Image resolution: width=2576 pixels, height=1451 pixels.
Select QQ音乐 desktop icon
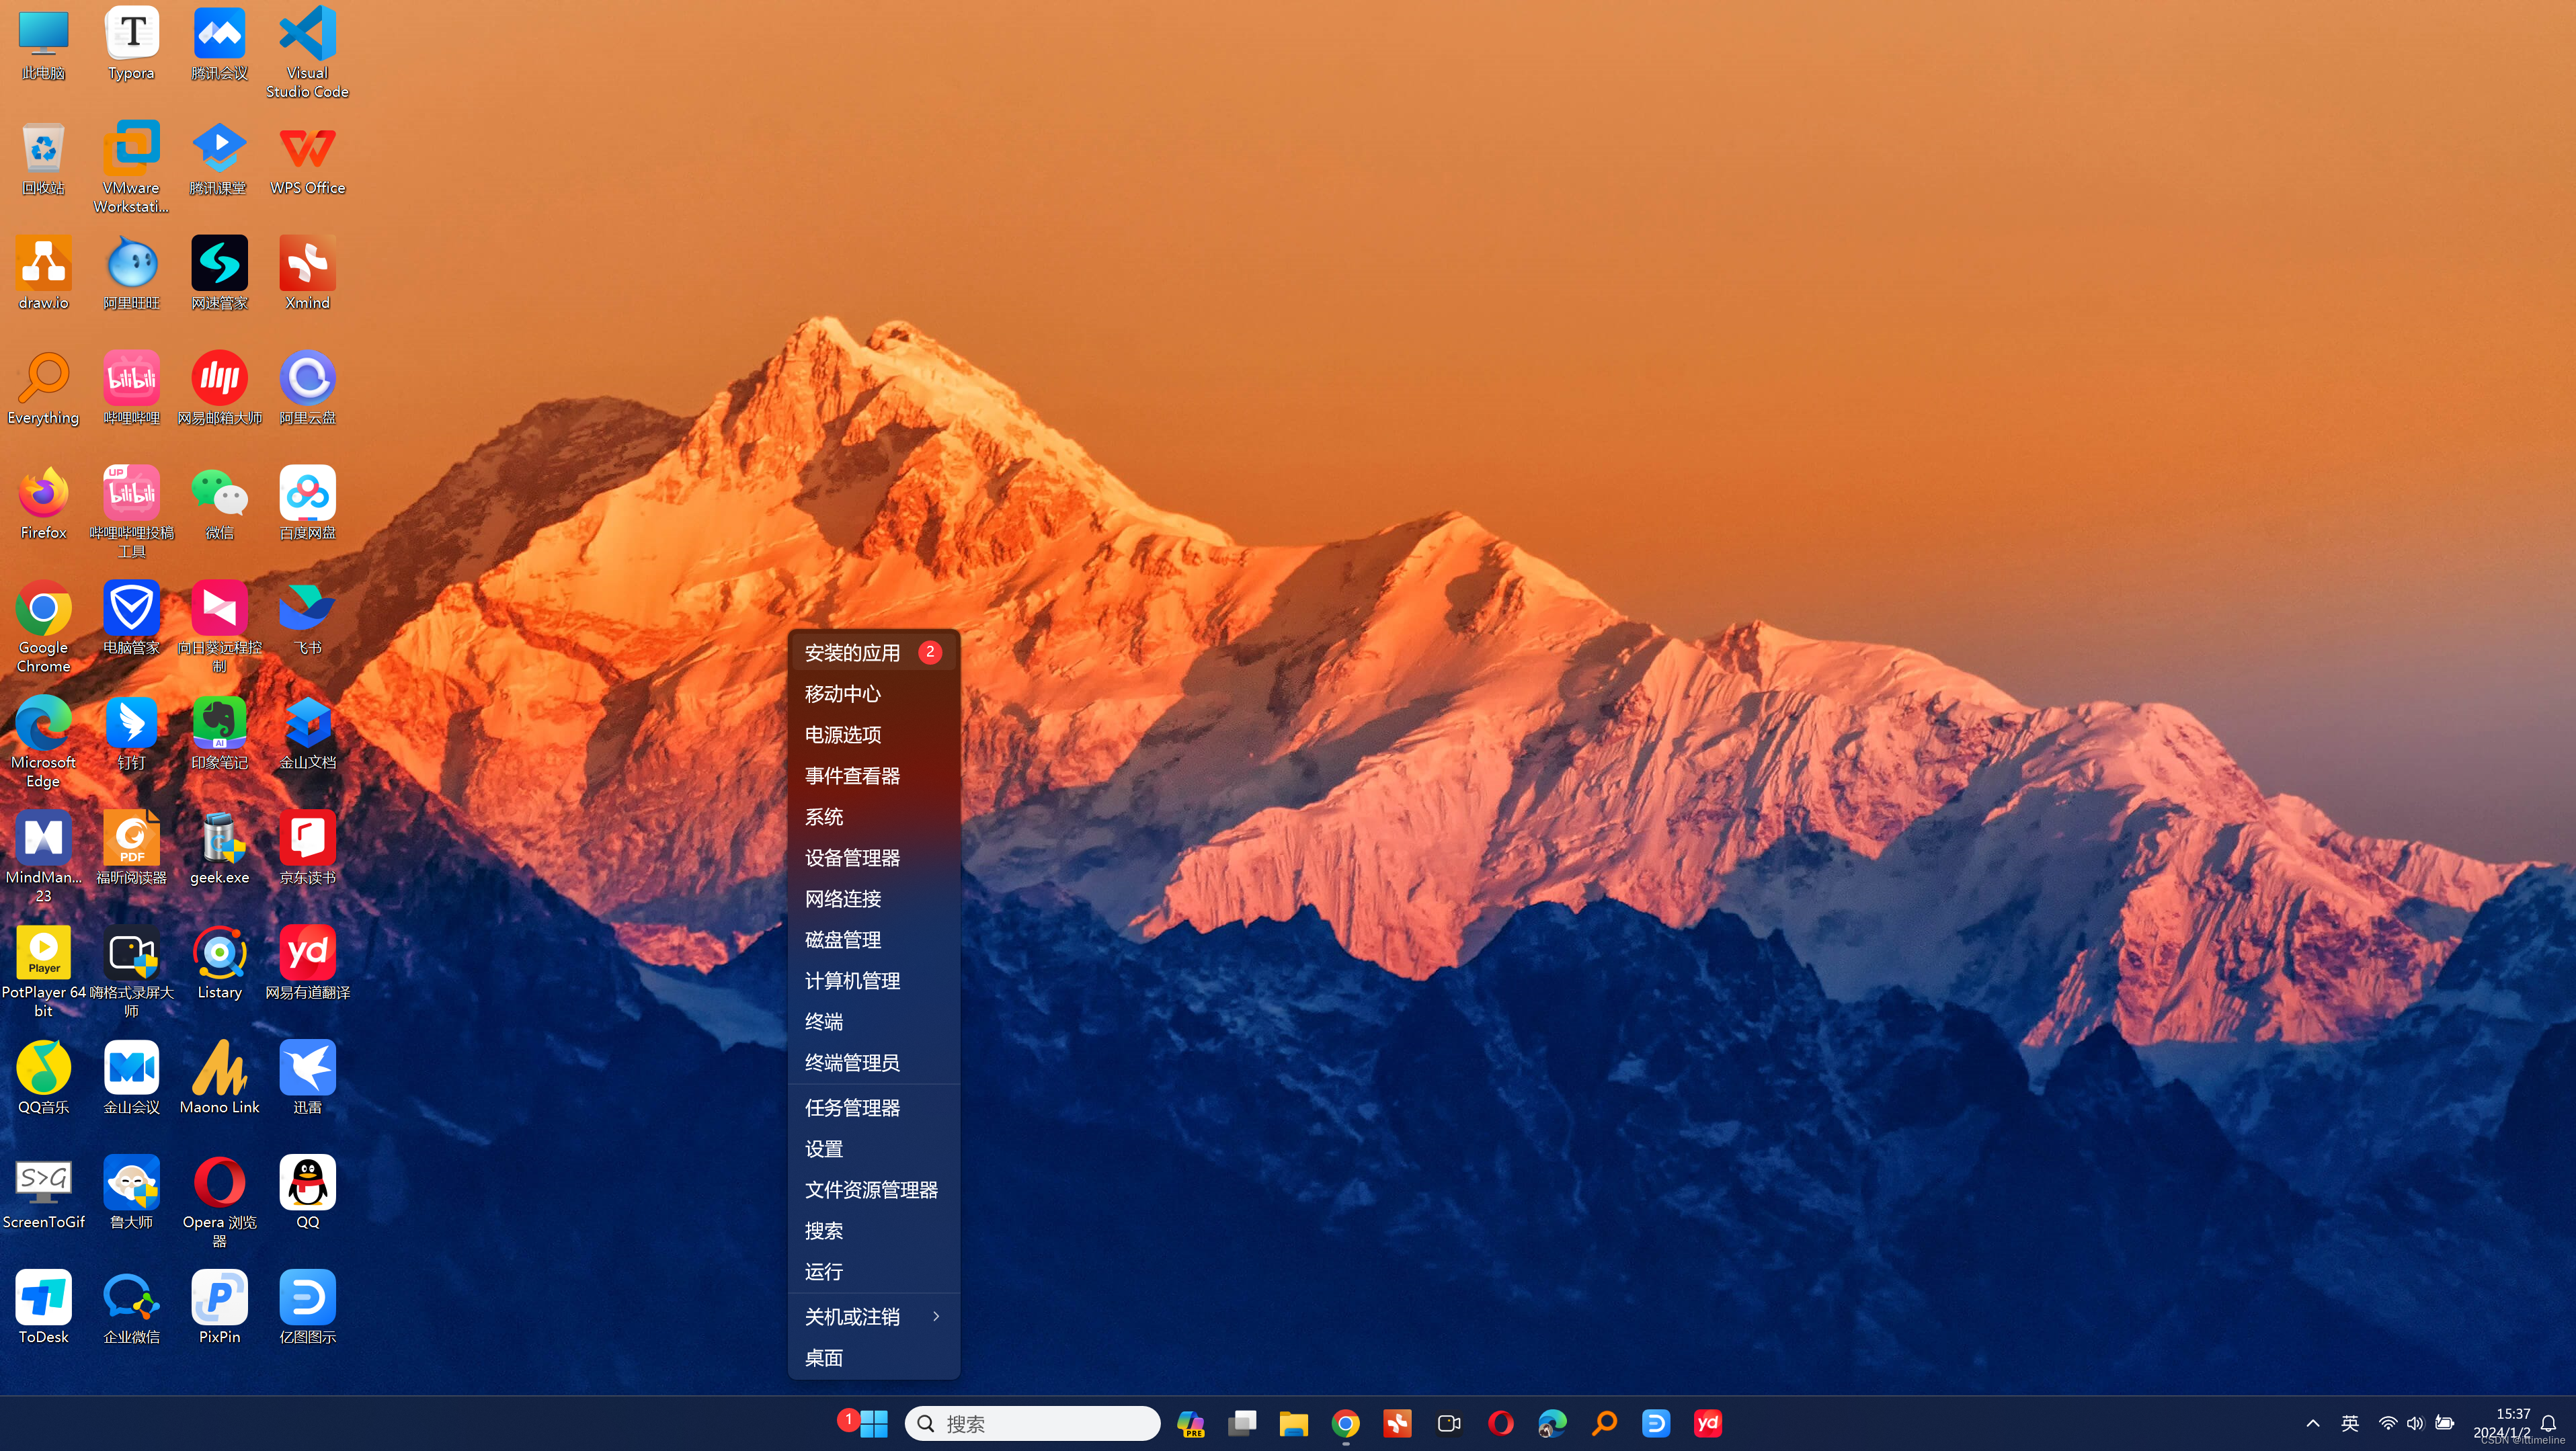click(x=43, y=1078)
